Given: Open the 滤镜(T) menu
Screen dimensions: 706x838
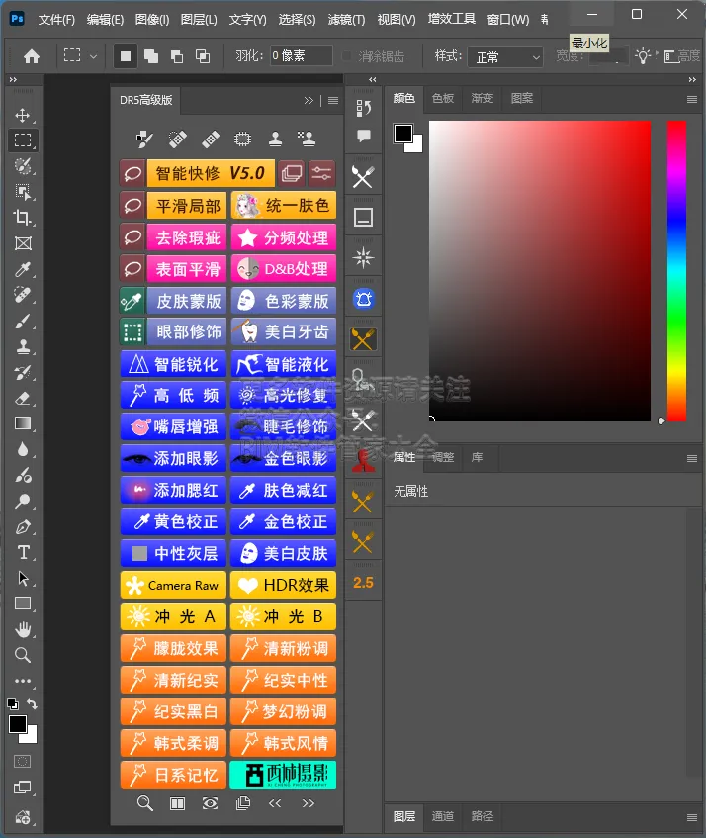Looking at the screenshot, I should pyautogui.click(x=346, y=19).
